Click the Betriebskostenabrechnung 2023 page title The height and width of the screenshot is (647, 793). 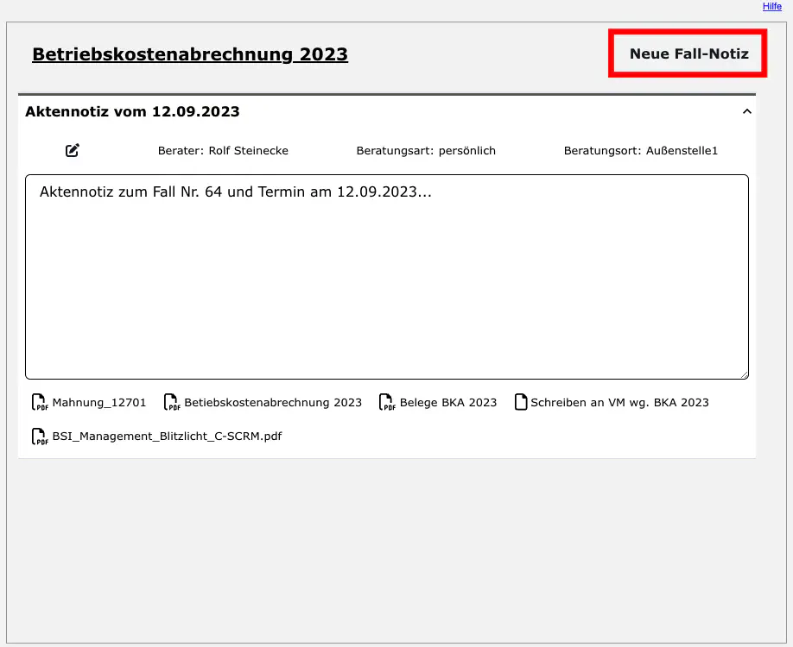[x=190, y=54]
